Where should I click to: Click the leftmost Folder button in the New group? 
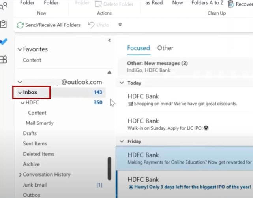pos(27,3)
